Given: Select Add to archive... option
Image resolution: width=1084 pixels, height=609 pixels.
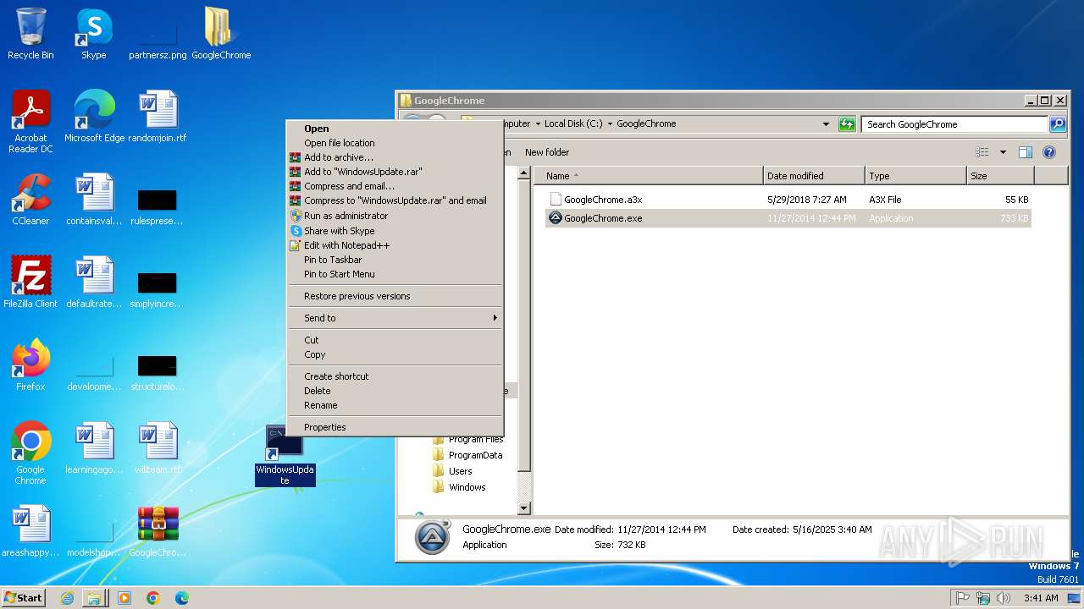Looking at the screenshot, I should point(395,157).
